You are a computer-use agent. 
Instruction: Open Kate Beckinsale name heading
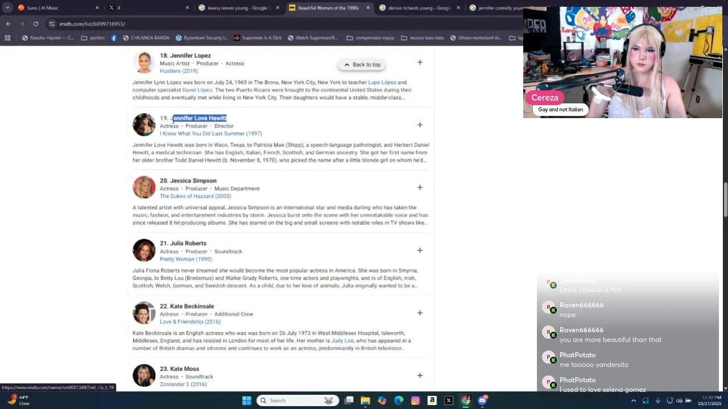pyautogui.click(x=187, y=306)
